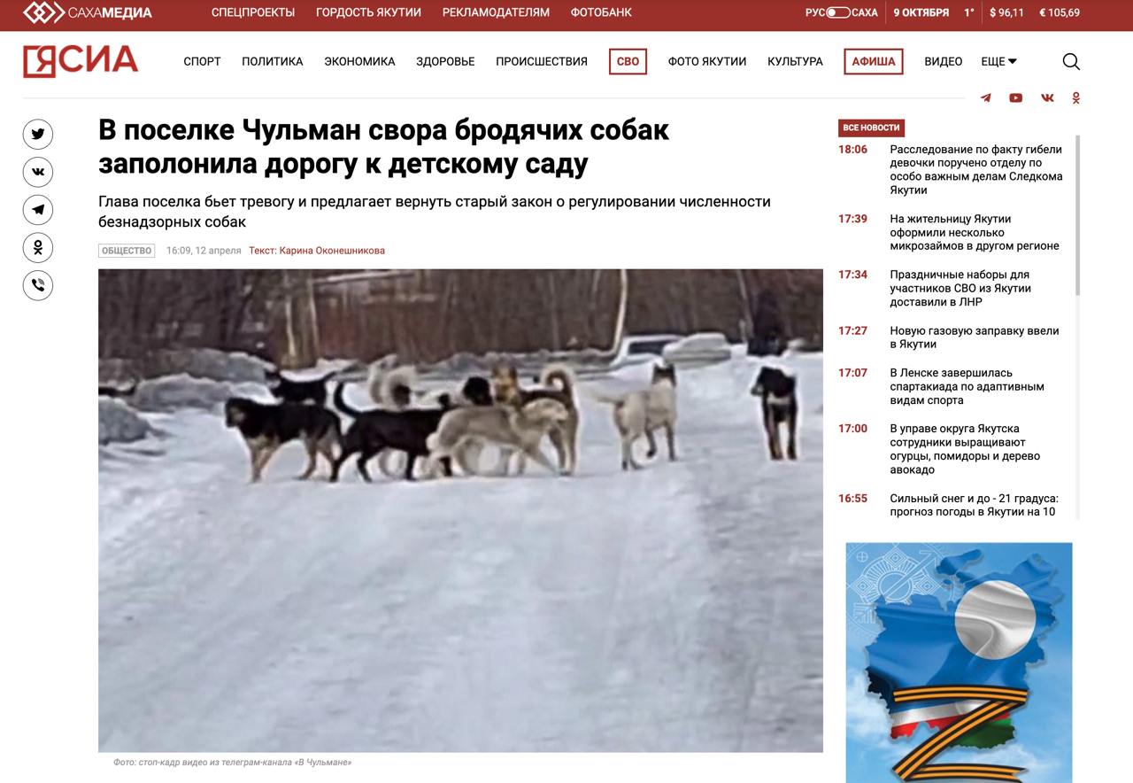Open the boxed СВО section
The height and width of the screenshot is (783, 1133).
pos(628,61)
